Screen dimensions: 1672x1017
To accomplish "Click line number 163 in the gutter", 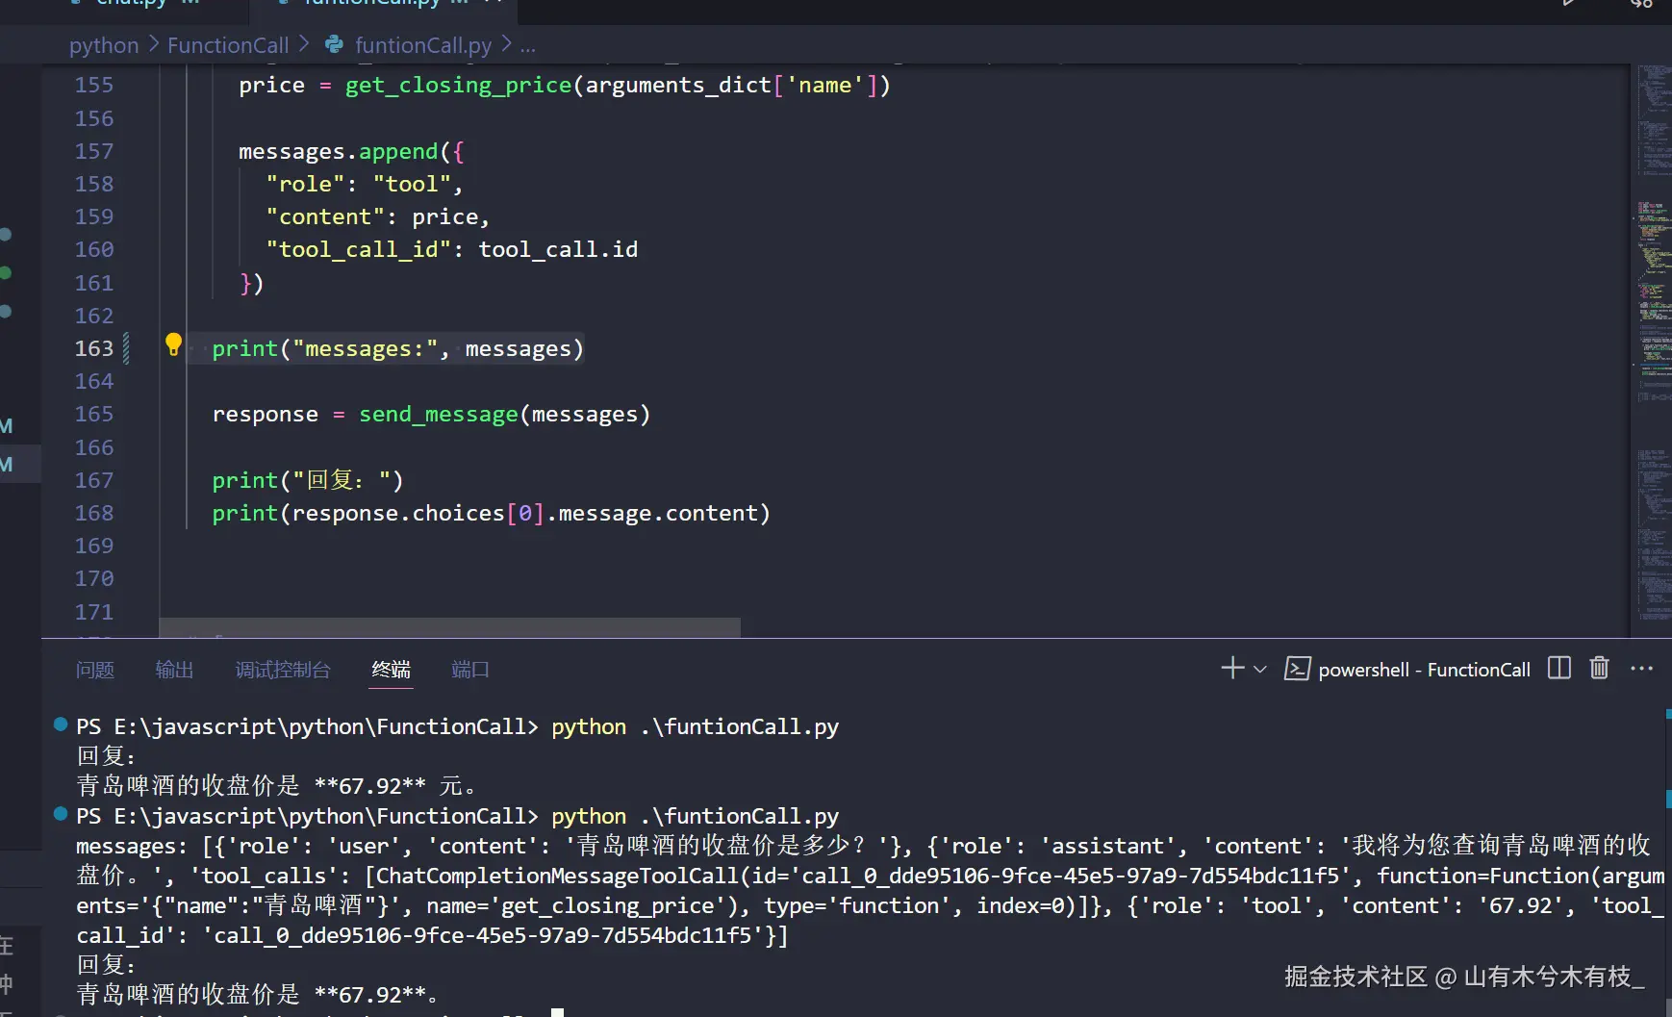I will (94, 348).
